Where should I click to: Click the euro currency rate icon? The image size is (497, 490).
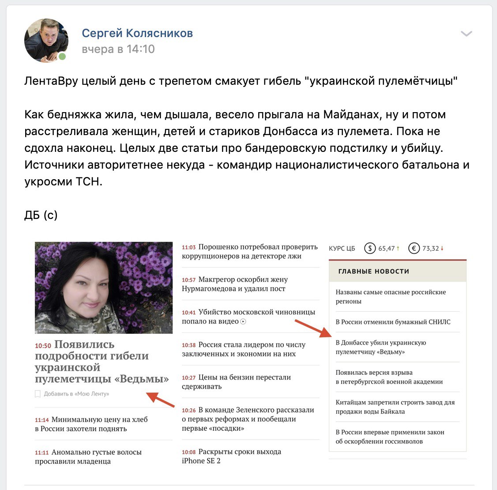point(414,248)
